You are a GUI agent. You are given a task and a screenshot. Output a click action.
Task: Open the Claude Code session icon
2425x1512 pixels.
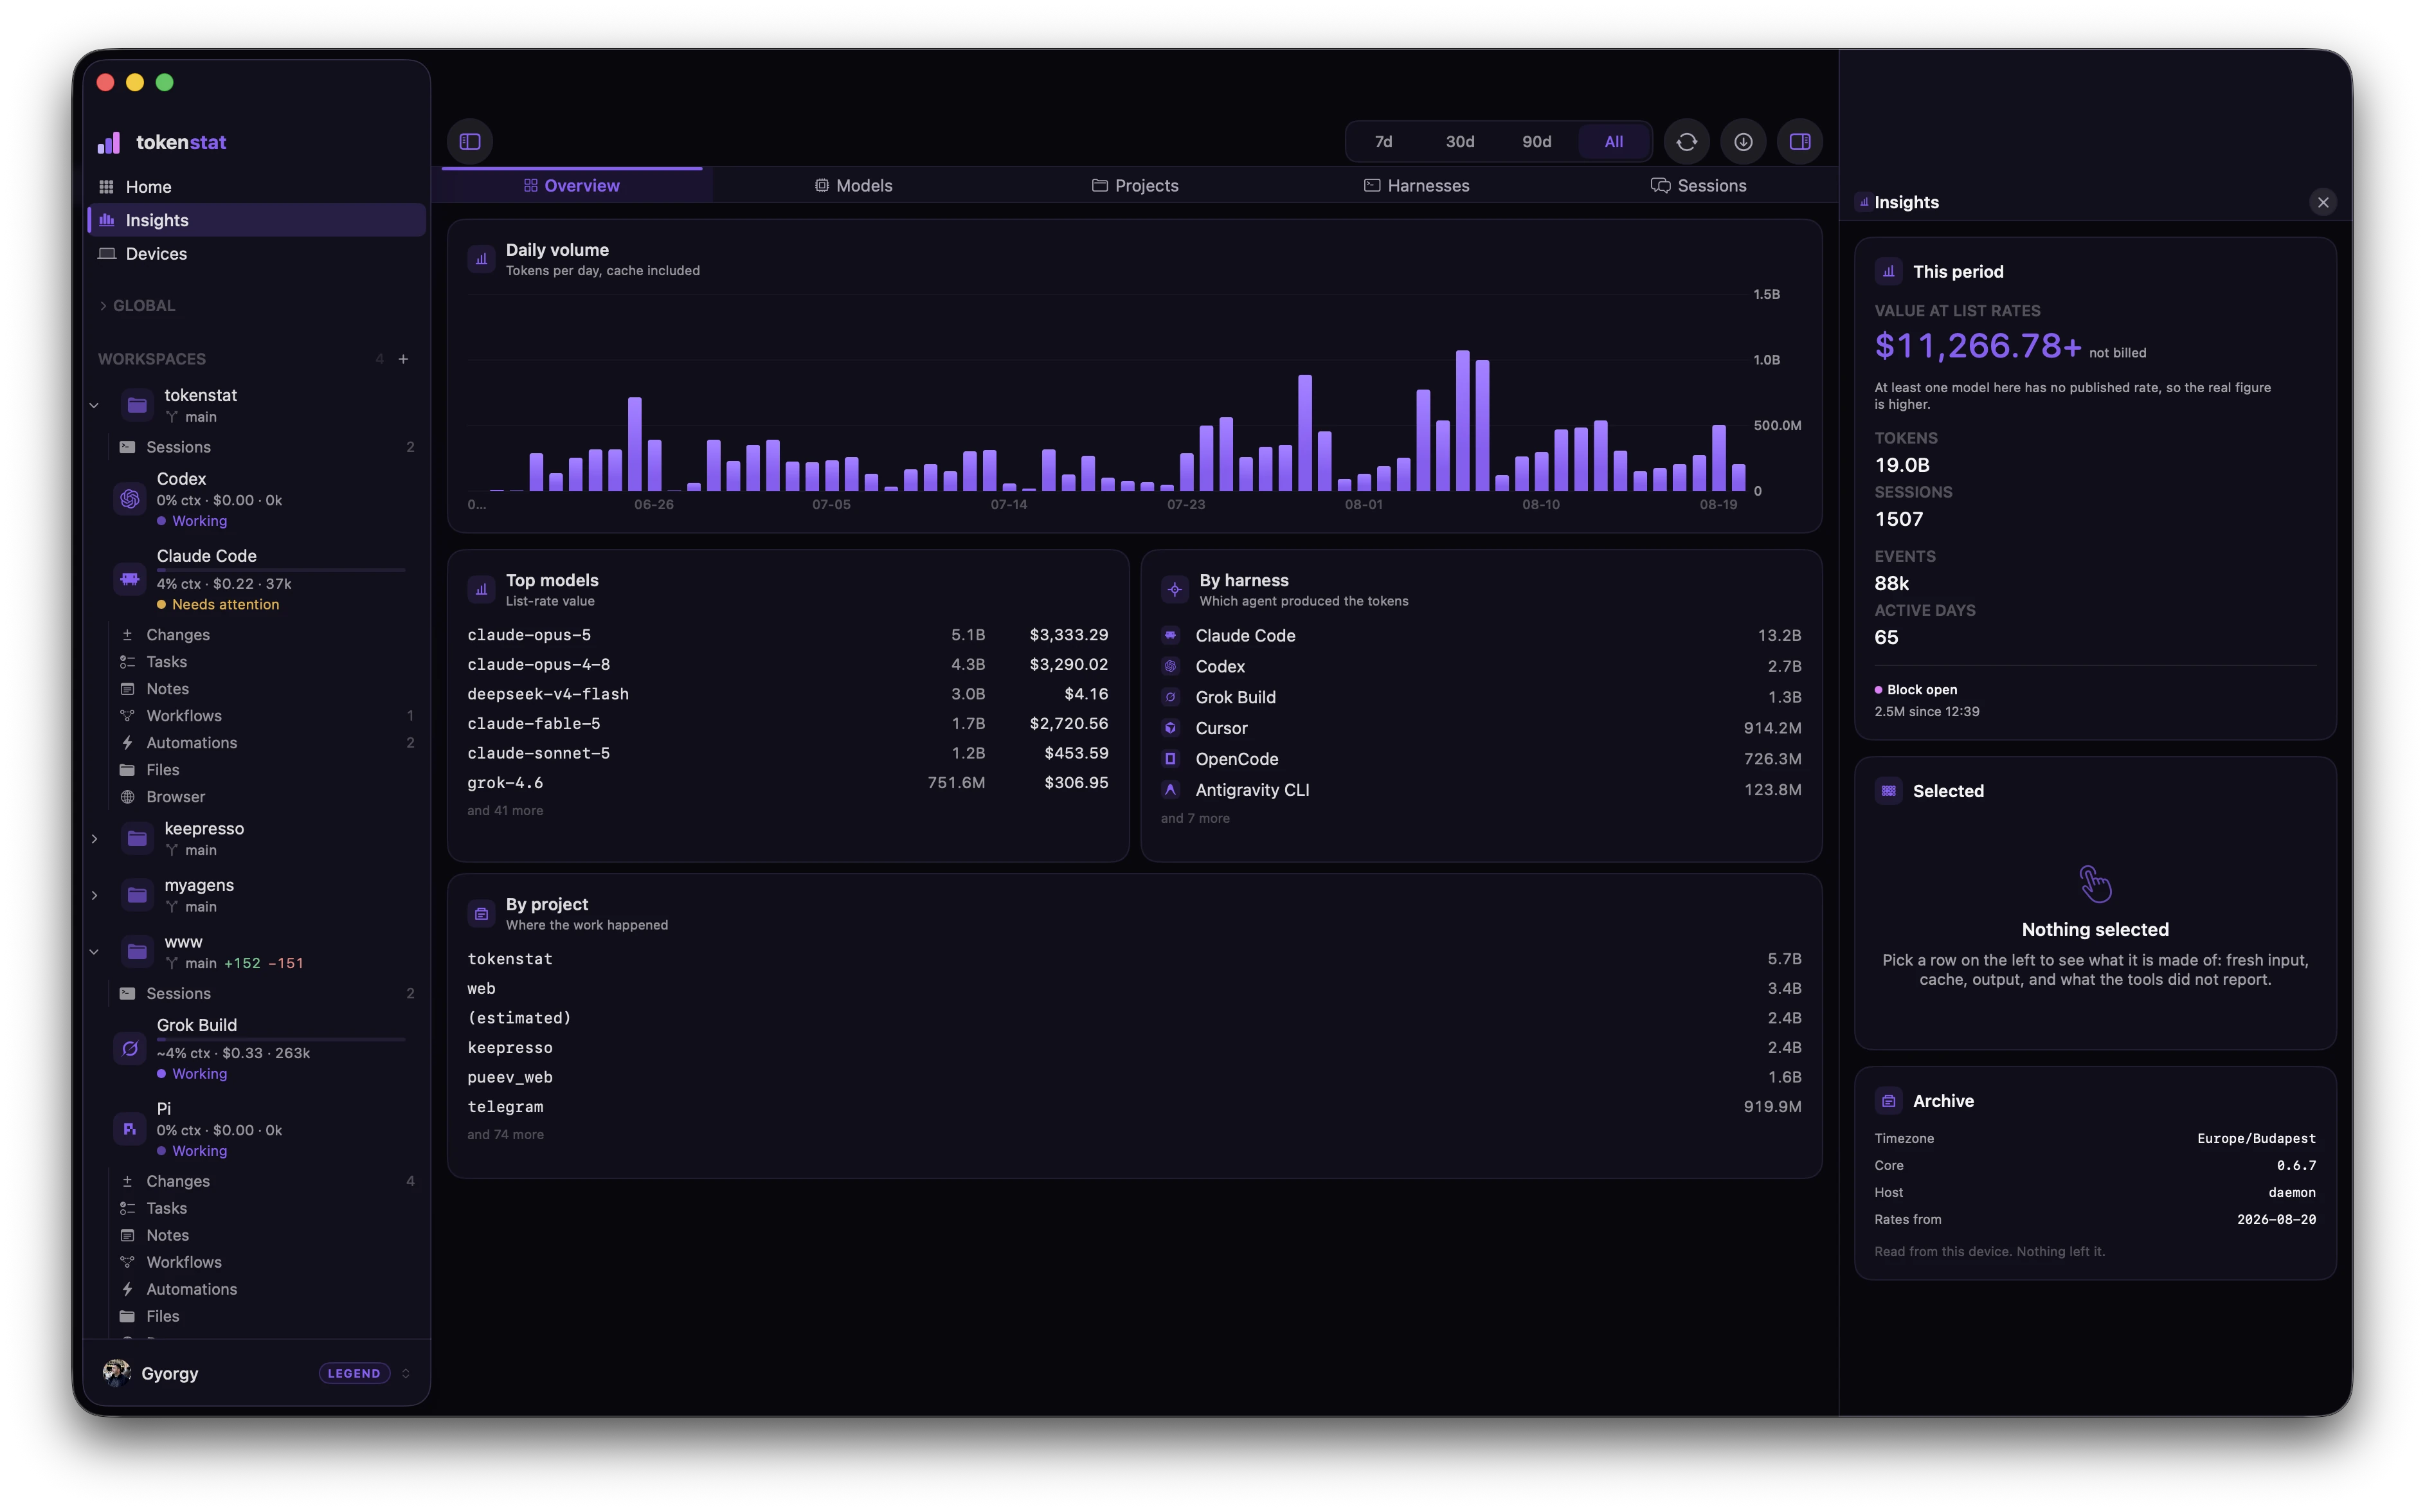click(x=130, y=578)
